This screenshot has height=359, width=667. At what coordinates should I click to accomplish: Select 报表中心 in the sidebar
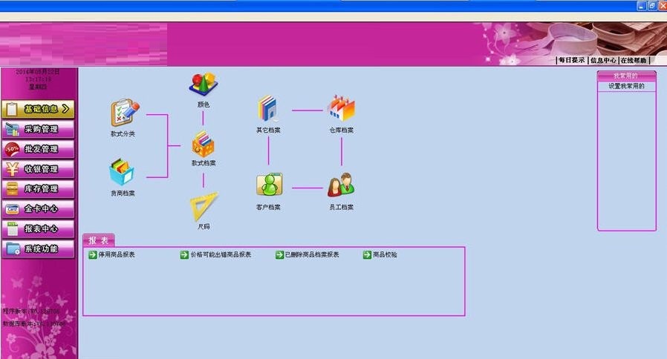click(x=39, y=229)
